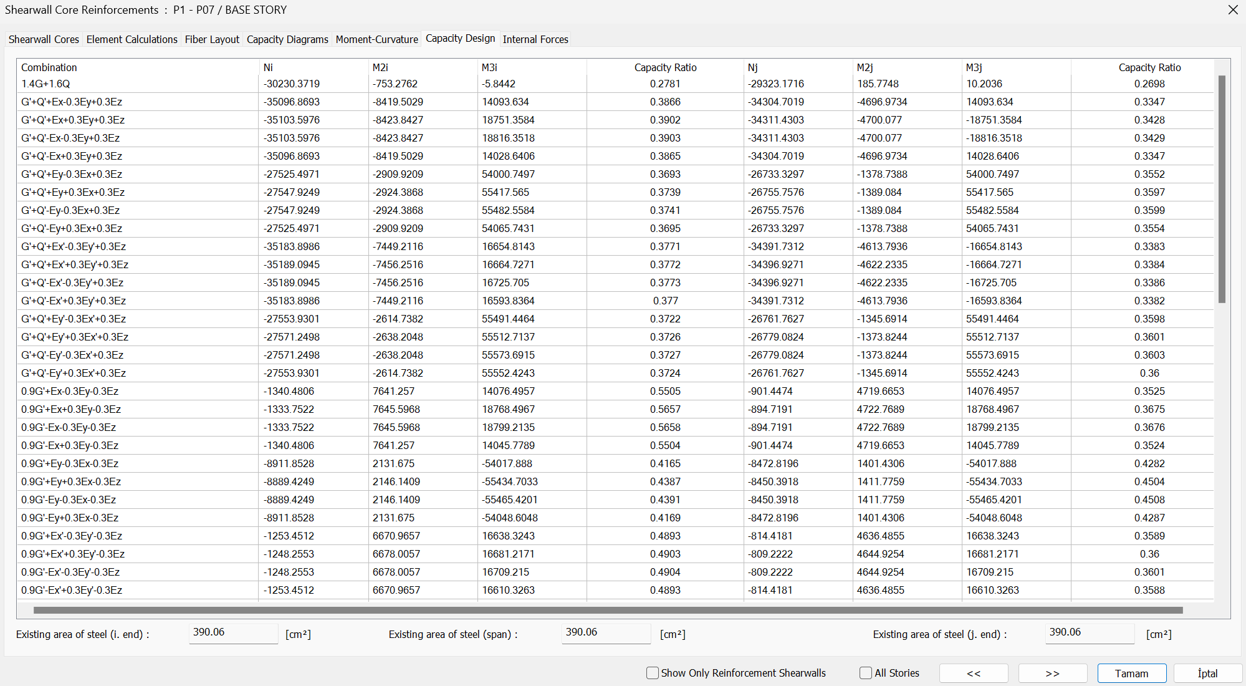Go to previous shearwall with << button
Image resolution: width=1246 pixels, height=686 pixels.
click(974, 674)
